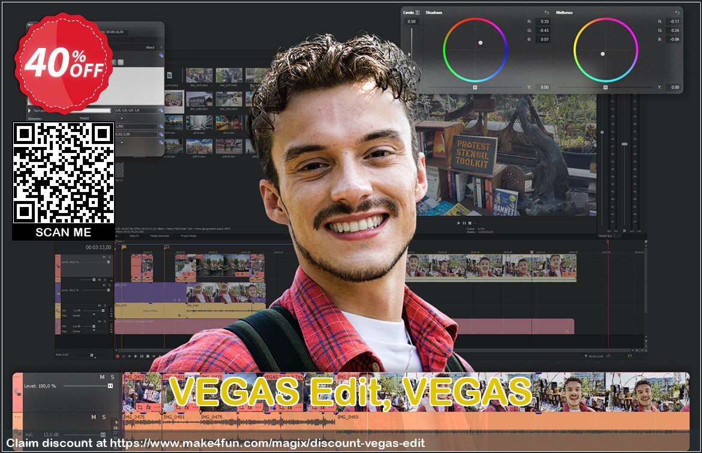Open Pan dropdown on pink audio track
Image resolution: width=702 pixels, height=453 pixels.
[94, 331]
